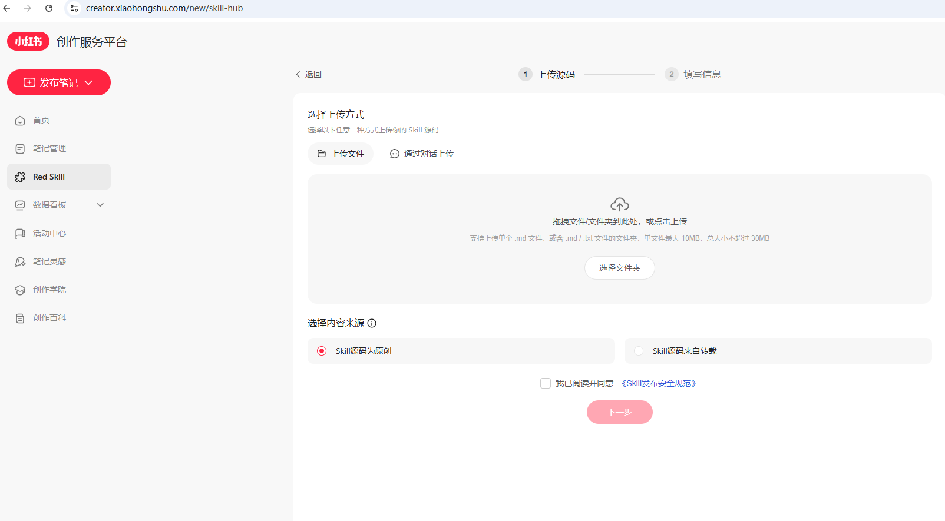Expand the 数据看板 chevron
The image size is (945, 521).
coord(100,205)
